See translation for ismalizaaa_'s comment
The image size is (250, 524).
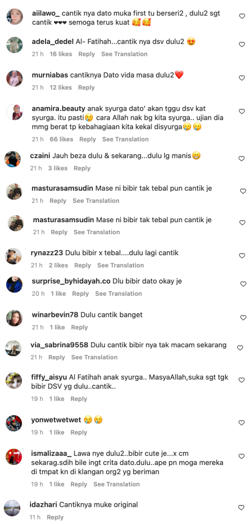[x=116, y=484]
